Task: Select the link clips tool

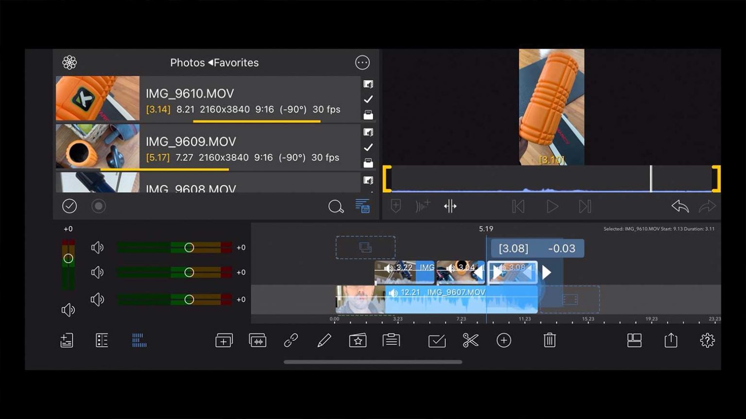Action: [x=291, y=340]
